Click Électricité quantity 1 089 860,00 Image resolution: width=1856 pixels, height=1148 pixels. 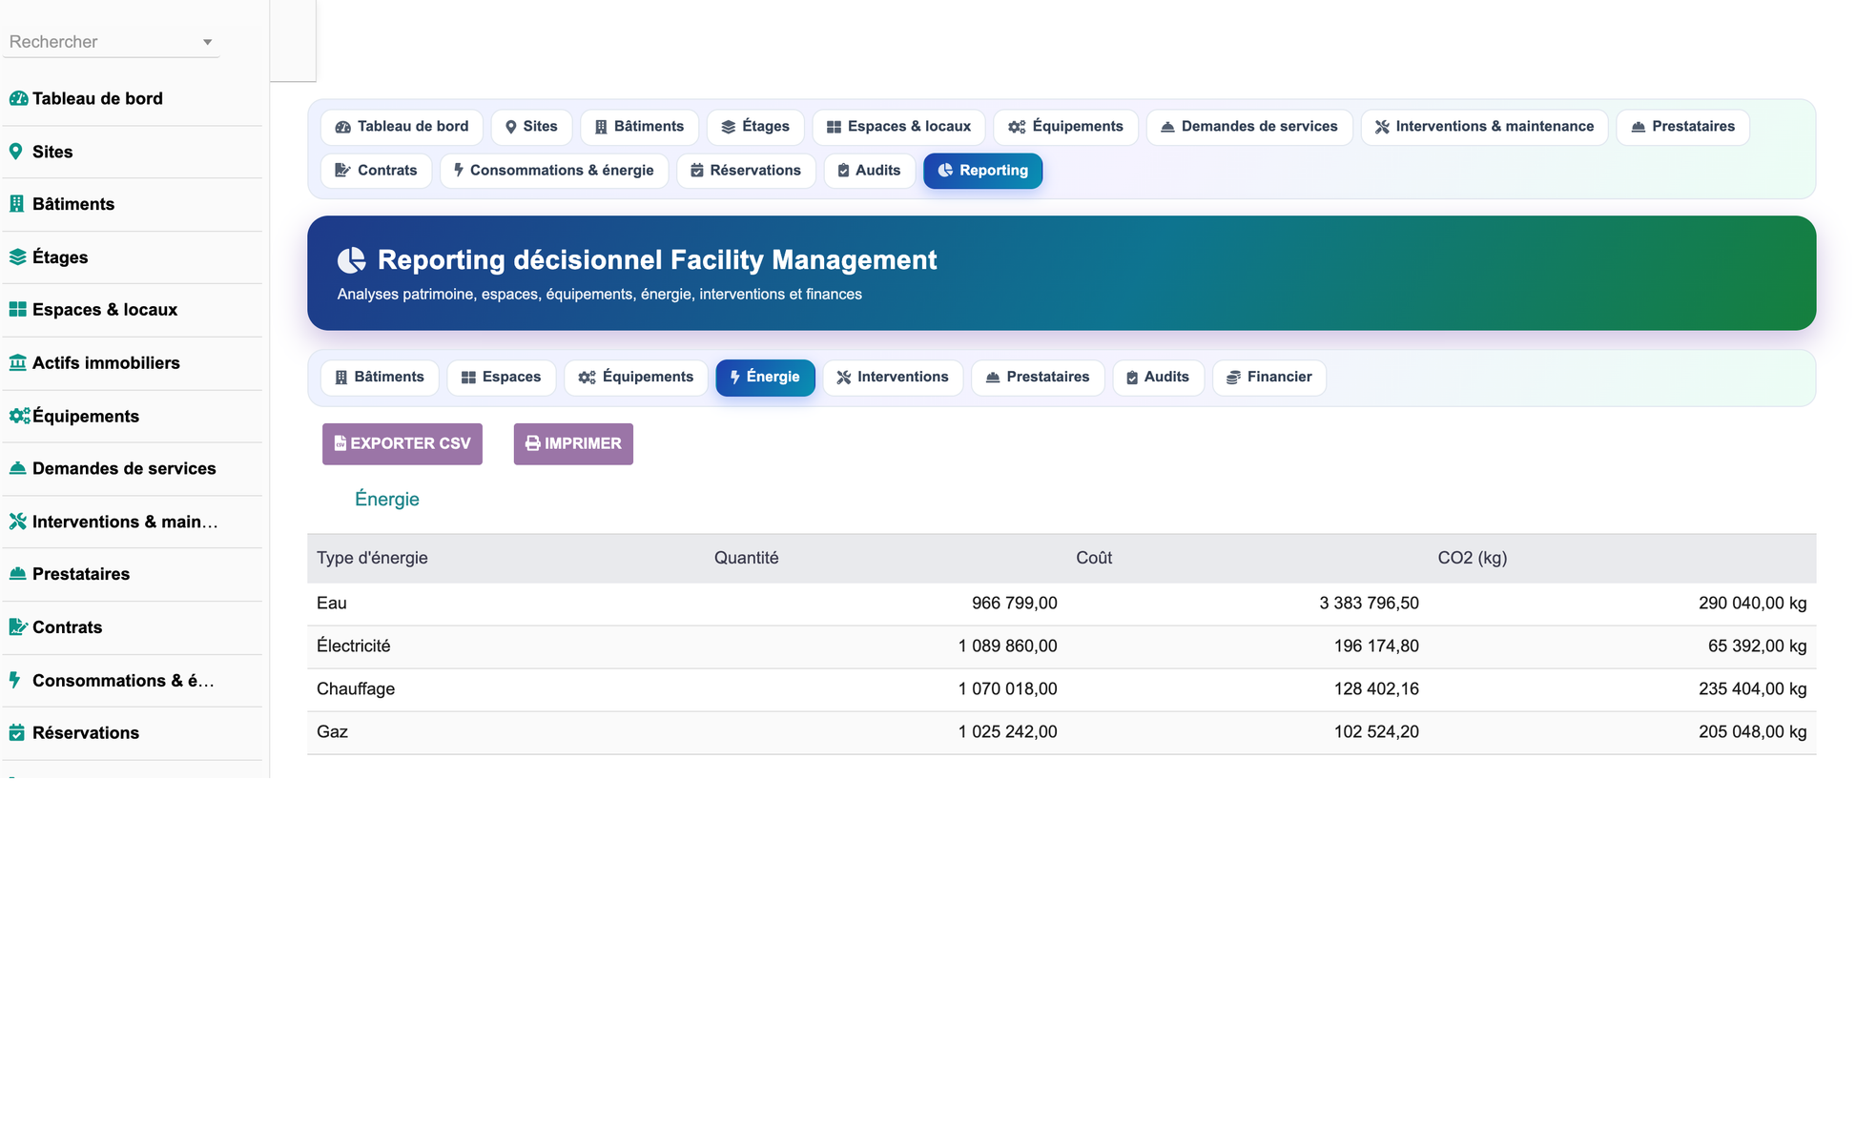pos(1007,646)
